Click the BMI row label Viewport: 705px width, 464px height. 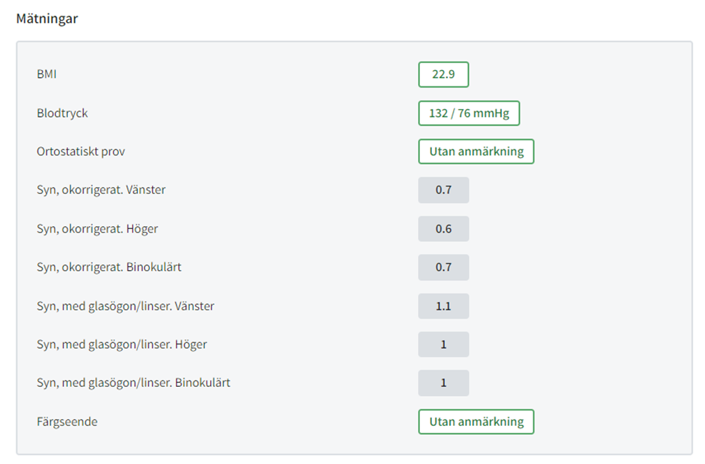point(47,74)
